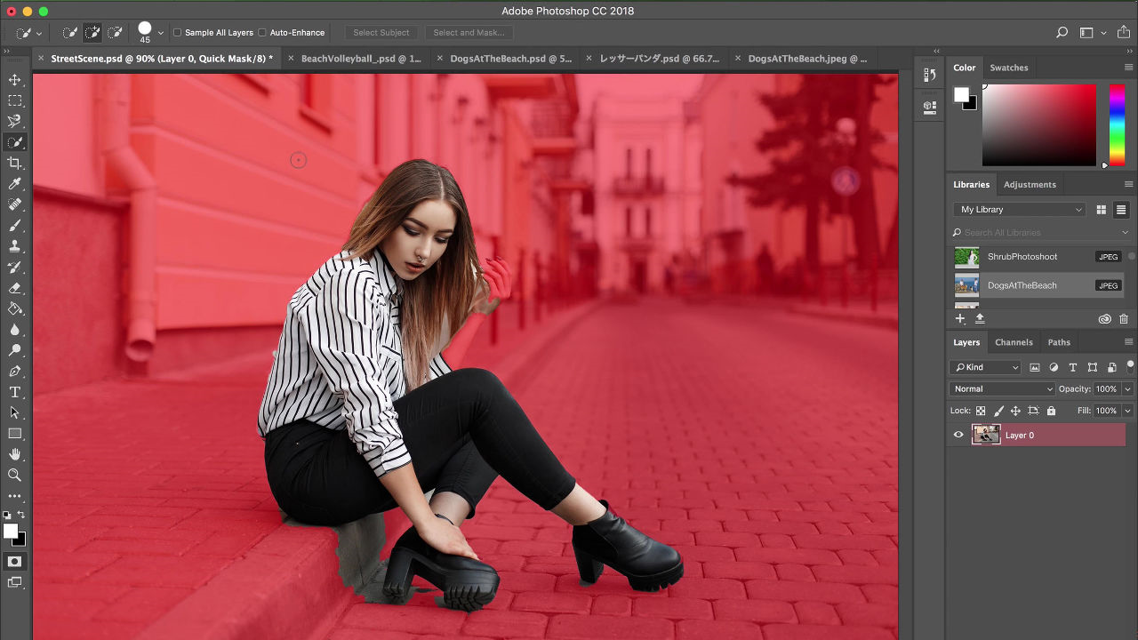The image size is (1138, 640).
Task: Expand the library search options chevron
Action: [x=1126, y=233]
